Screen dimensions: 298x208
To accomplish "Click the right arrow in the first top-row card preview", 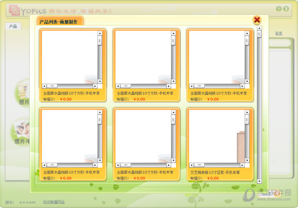I will click(x=95, y=86).
